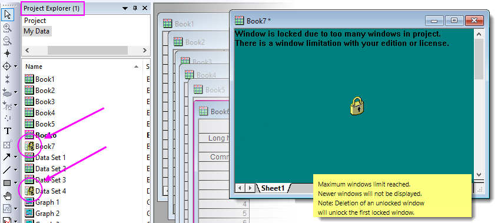Screen dimensions: 501x223
Task: Activate the Book1 window title bar
Action: coord(194,24)
